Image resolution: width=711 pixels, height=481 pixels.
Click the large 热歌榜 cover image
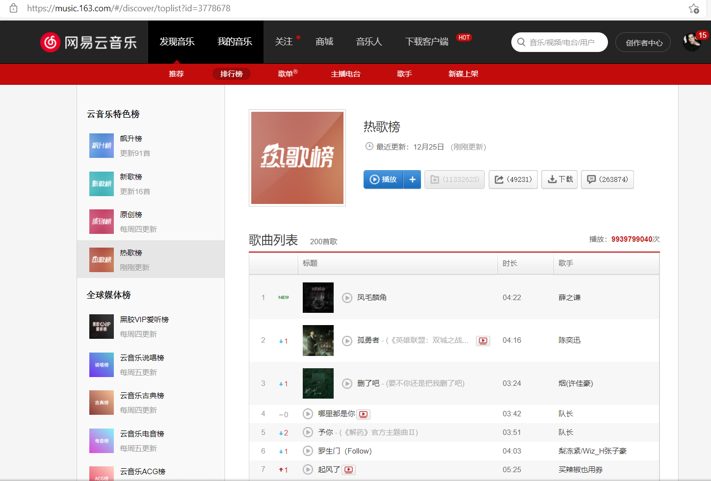[297, 158]
